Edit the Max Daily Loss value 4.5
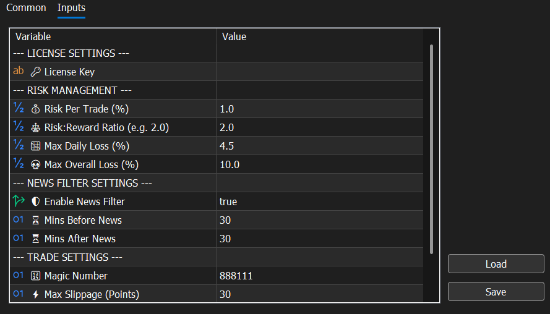Image resolution: width=550 pixels, height=314 pixels. (x=320, y=146)
